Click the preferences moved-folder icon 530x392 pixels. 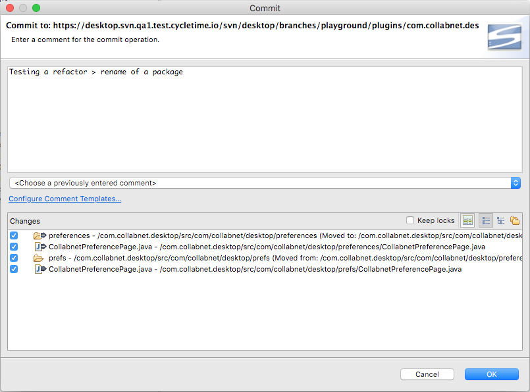coord(38,235)
